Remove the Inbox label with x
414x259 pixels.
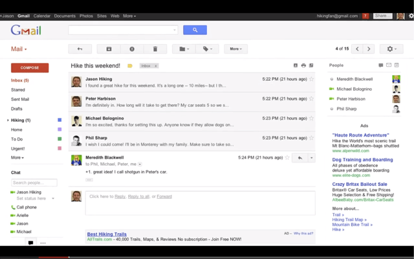[156, 66]
